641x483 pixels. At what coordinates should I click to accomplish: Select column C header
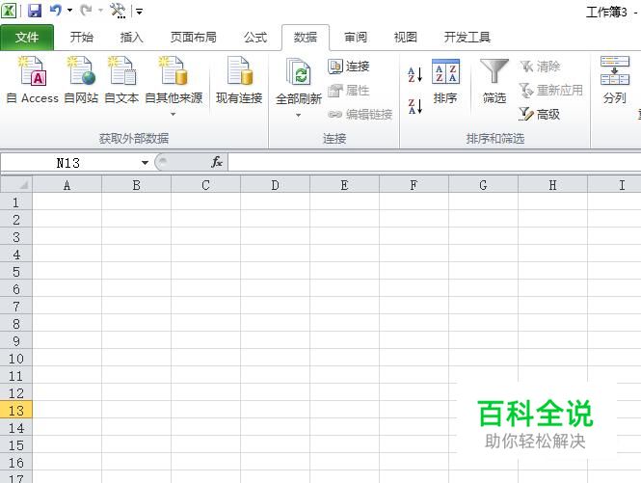click(205, 185)
